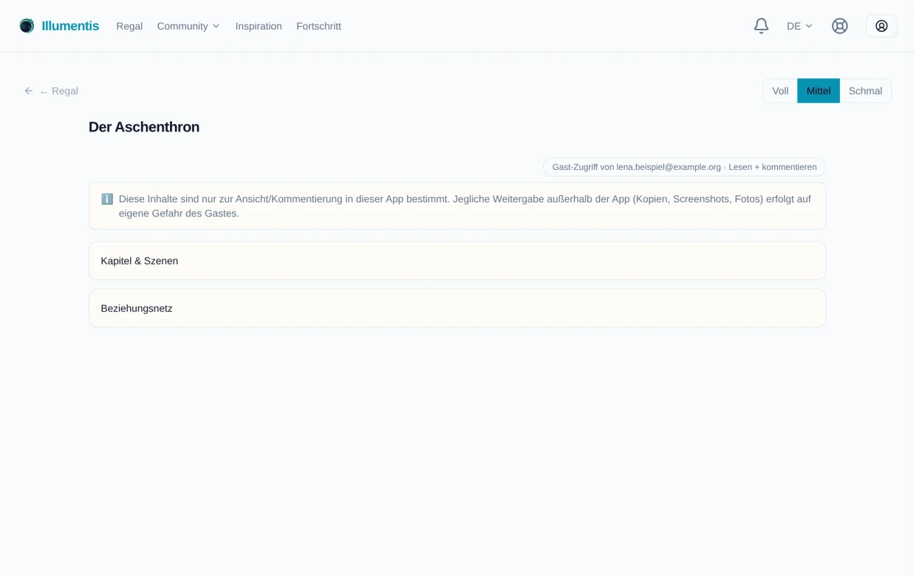Open the Inspiration nav item
The height and width of the screenshot is (576, 922).
tap(259, 26)
